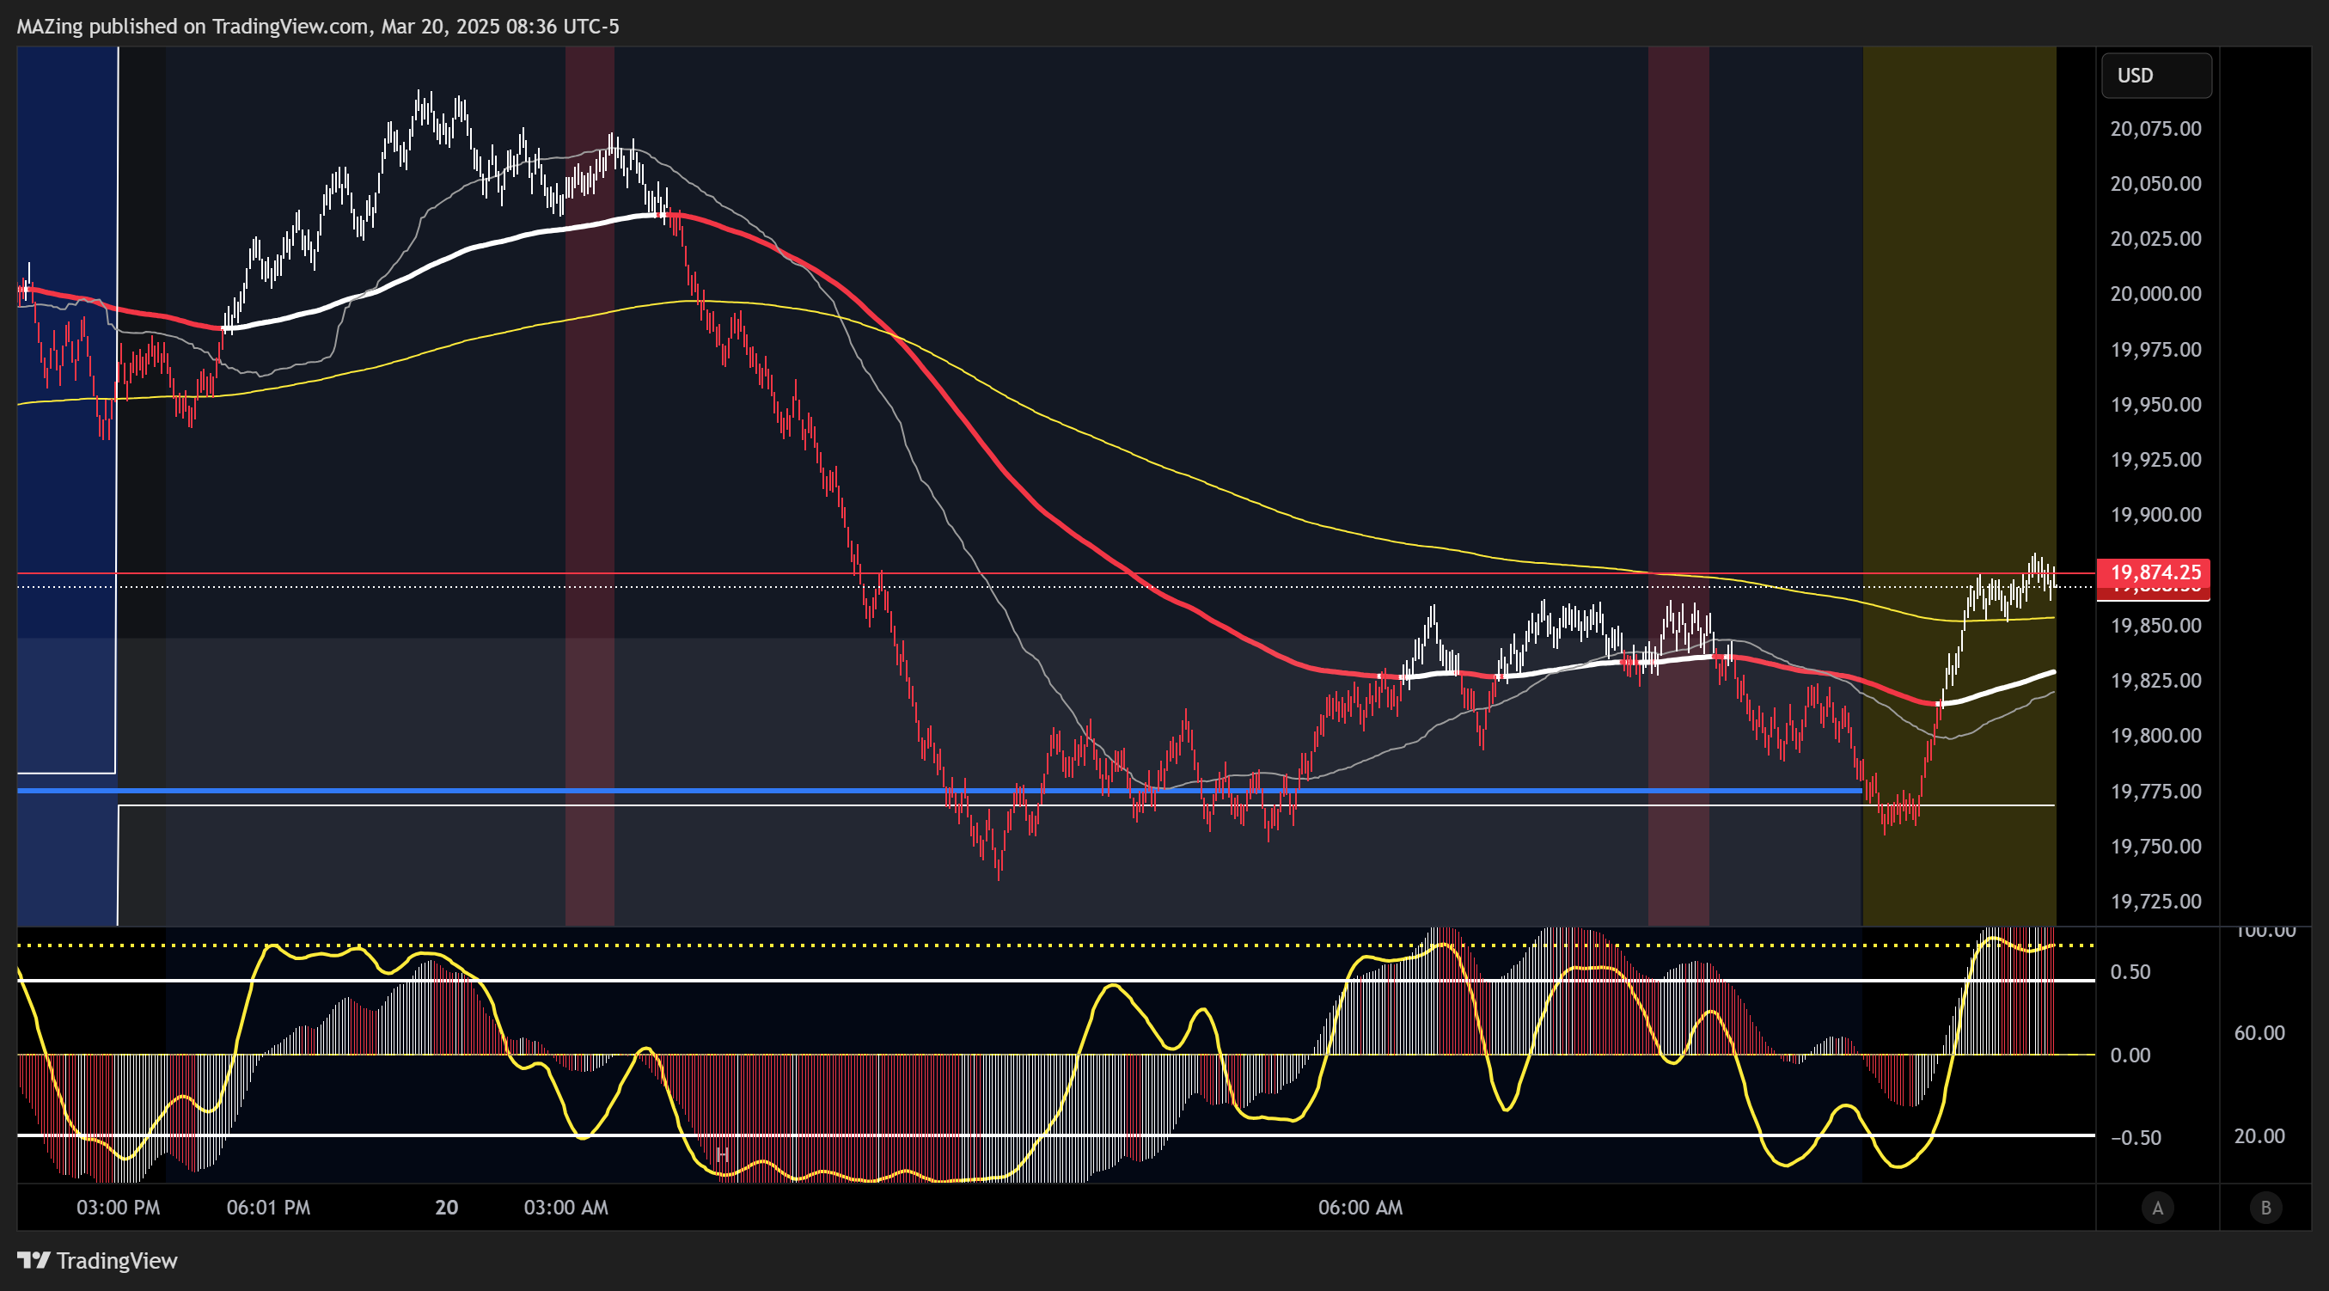The image size is (2329, 1291).
Task: Click the 03:00 PM time axis label
Action: 119,1208
